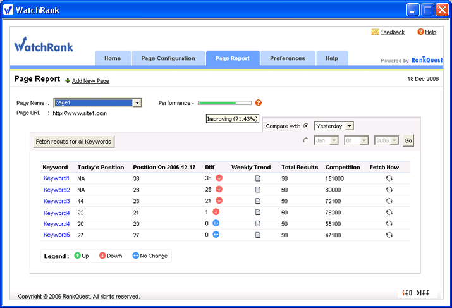The image size is (452, 308).
Task: Click the Add New Page link
Action: click(x=90, y=81)
